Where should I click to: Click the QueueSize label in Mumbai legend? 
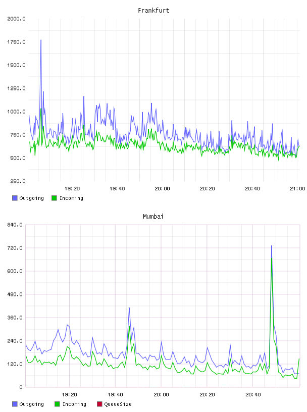[x=118, y=404]
